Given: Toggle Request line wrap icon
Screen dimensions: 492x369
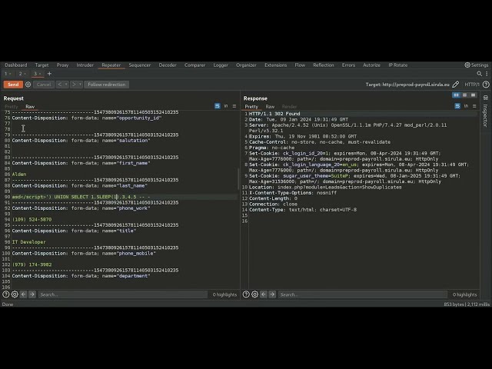Looking at the screenshot, I should [217, 106].
